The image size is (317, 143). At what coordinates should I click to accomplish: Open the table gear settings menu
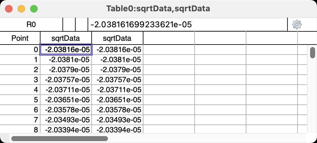coord(297,24)
